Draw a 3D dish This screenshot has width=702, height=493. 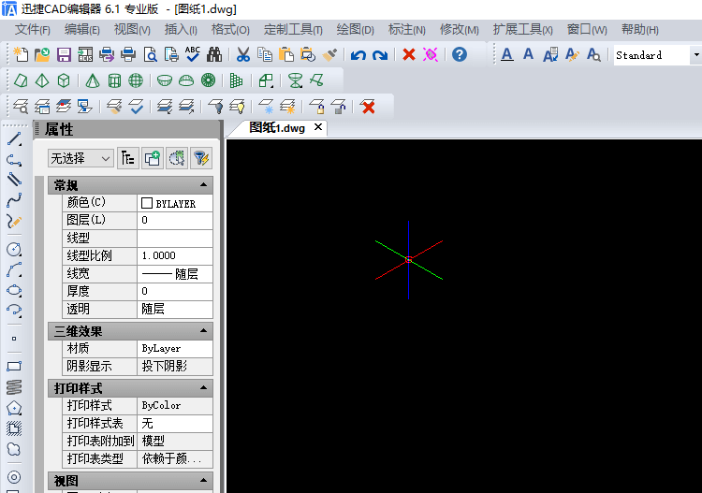(165, 80)
